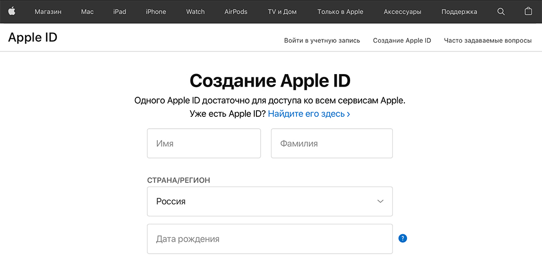This screenshot has height=259, width=542.
Task: Click the Войти в учетную запись link
Action: point(322,41)
